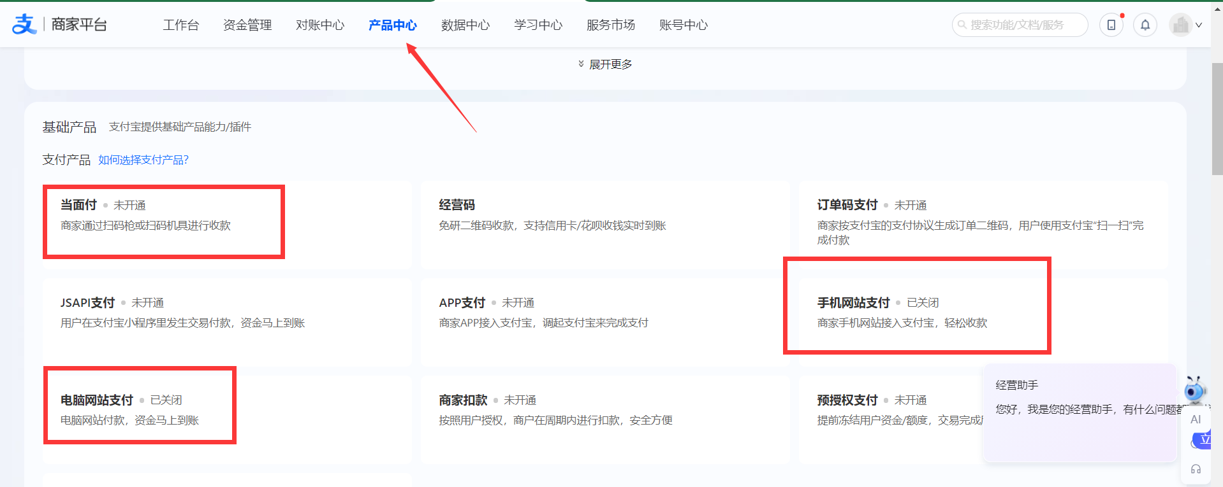Go to 账号中心
This screenshot has width=1223, height=487.
(684, 25)
